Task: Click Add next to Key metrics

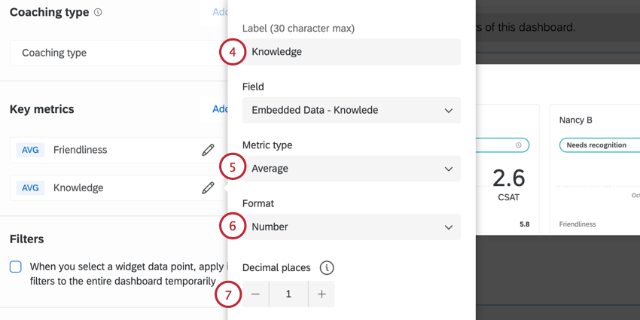Action: [x=220, y=109]
